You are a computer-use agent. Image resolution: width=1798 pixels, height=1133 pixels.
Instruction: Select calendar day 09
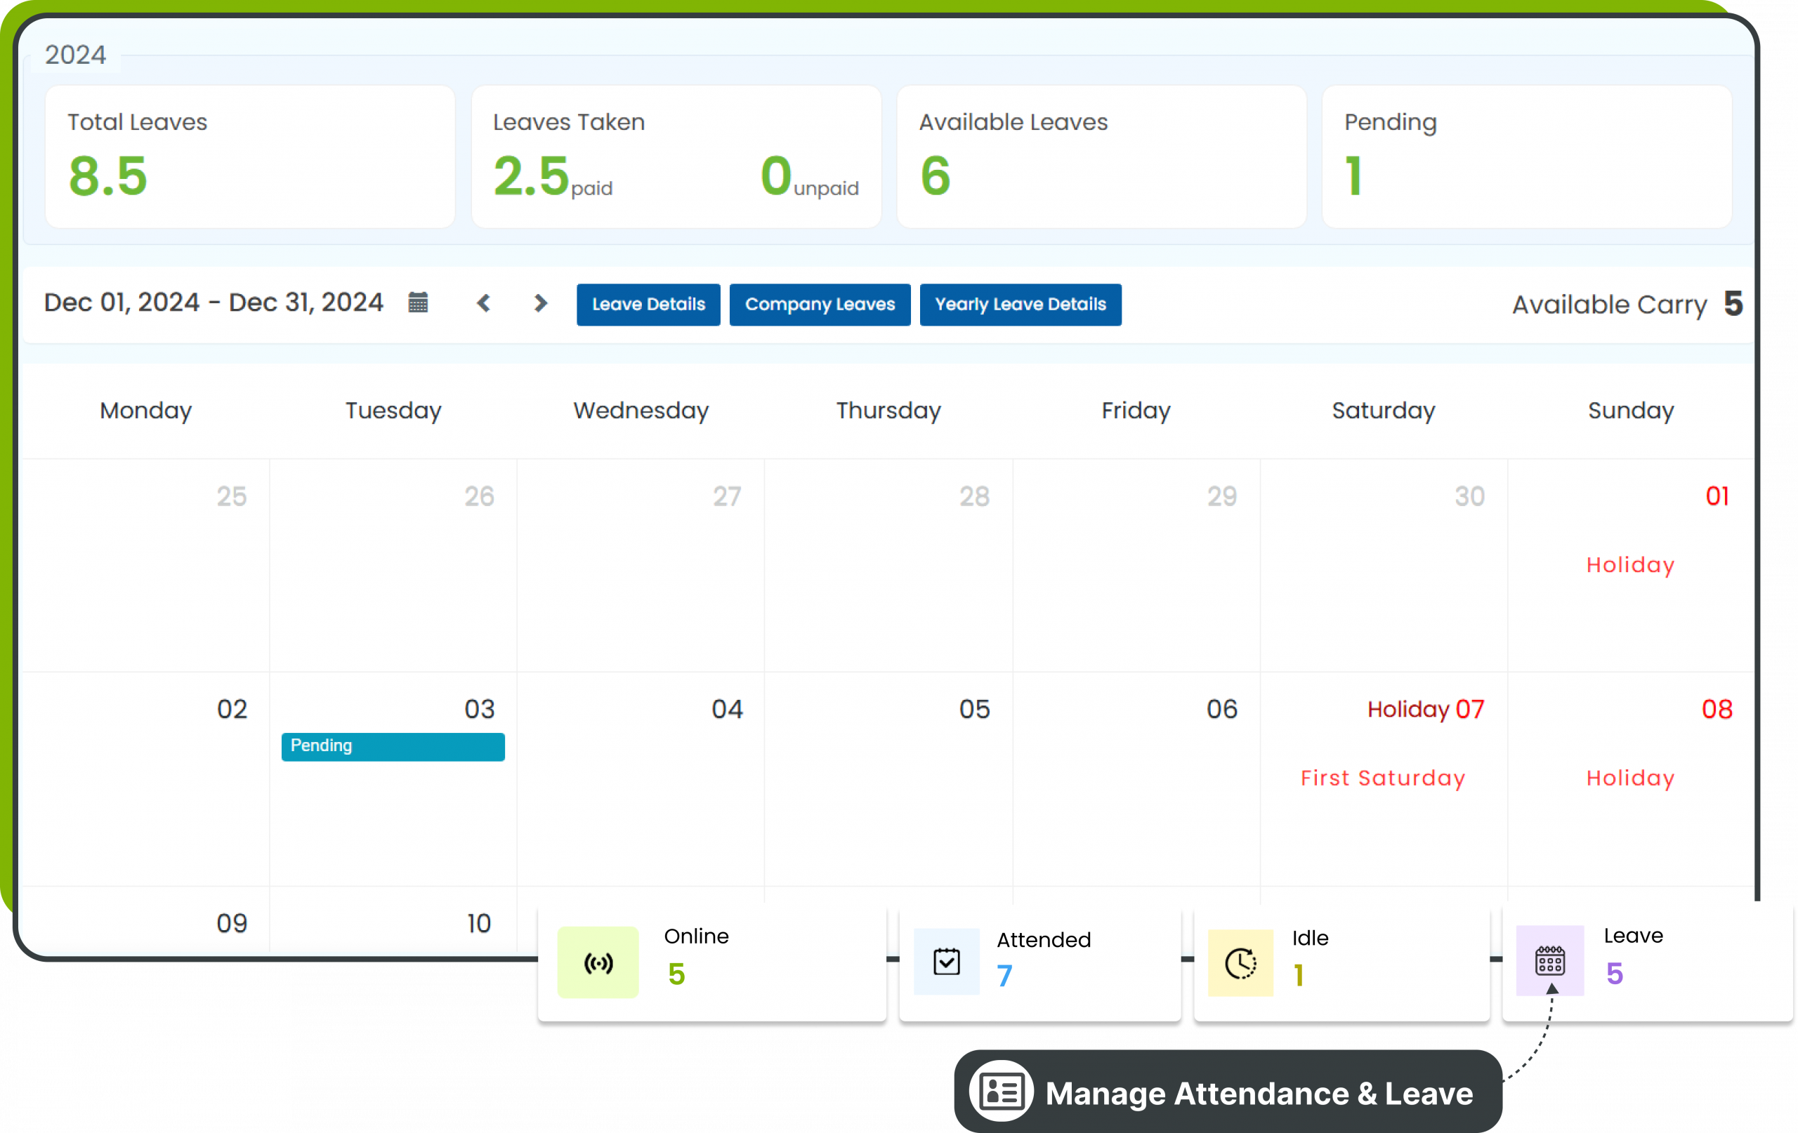232,923
